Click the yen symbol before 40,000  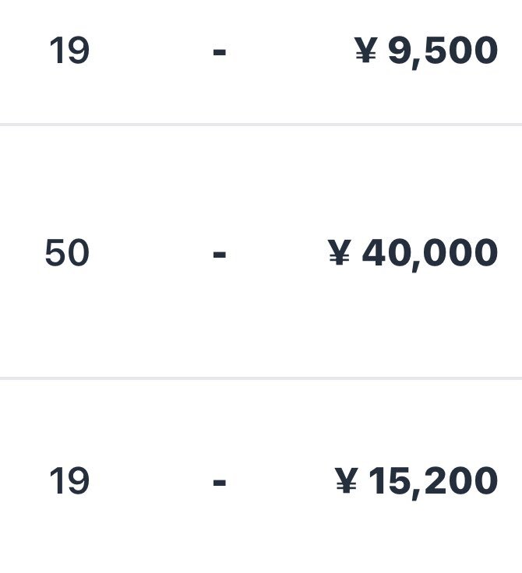click(x=339, y=251)
